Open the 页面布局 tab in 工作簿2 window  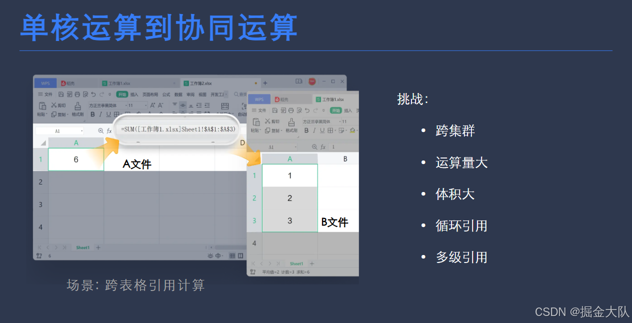150,94
